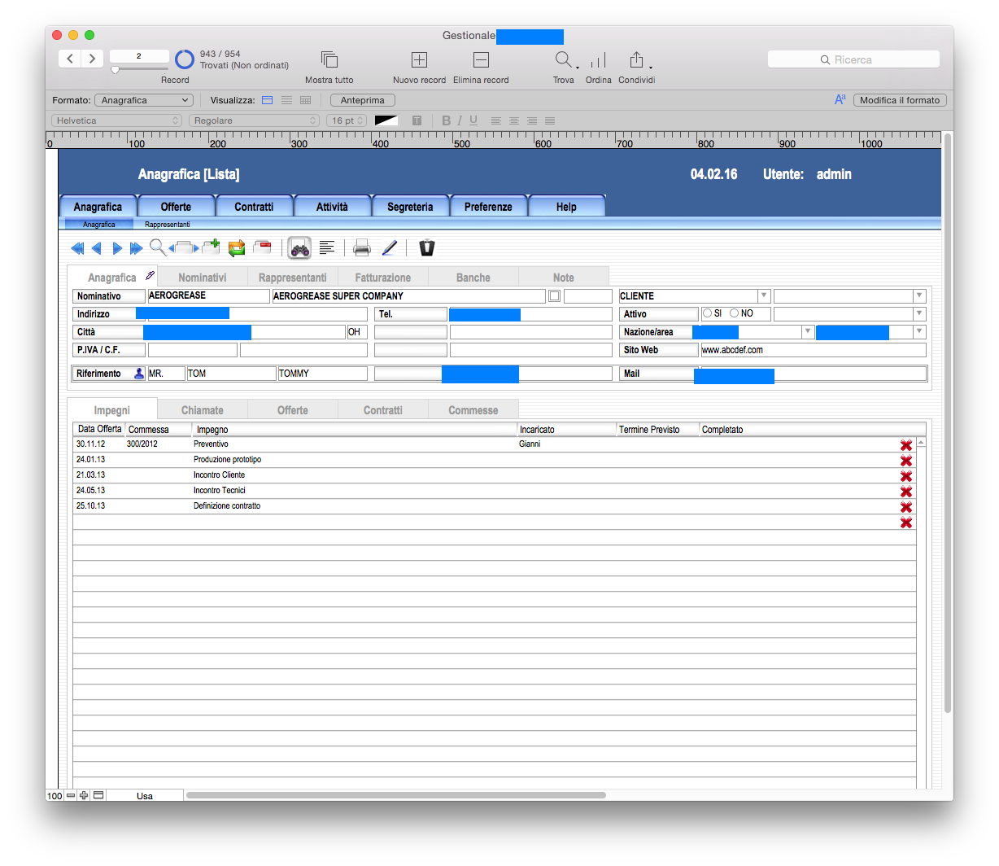999x866 pixels.
Task: Click the Anteprima button
Action: pyautogui.click(x=363, y=100)
